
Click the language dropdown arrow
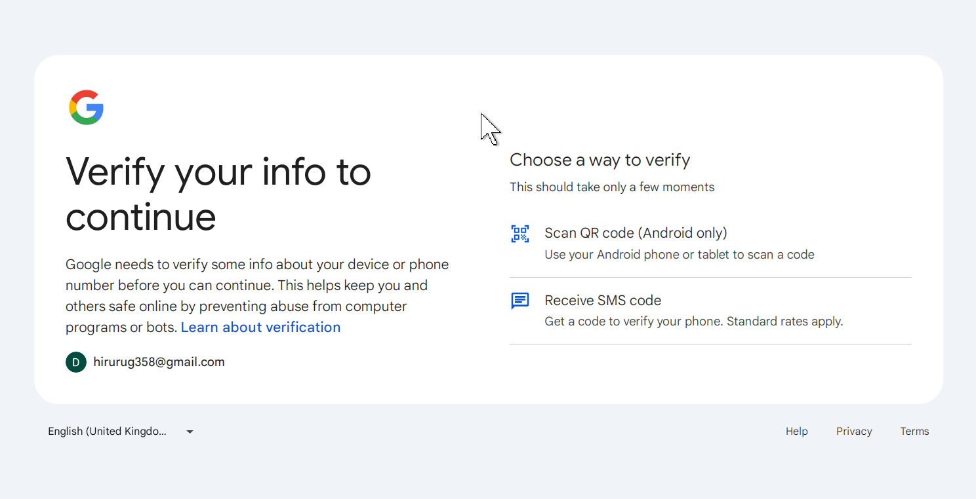[x=190, y=432]
